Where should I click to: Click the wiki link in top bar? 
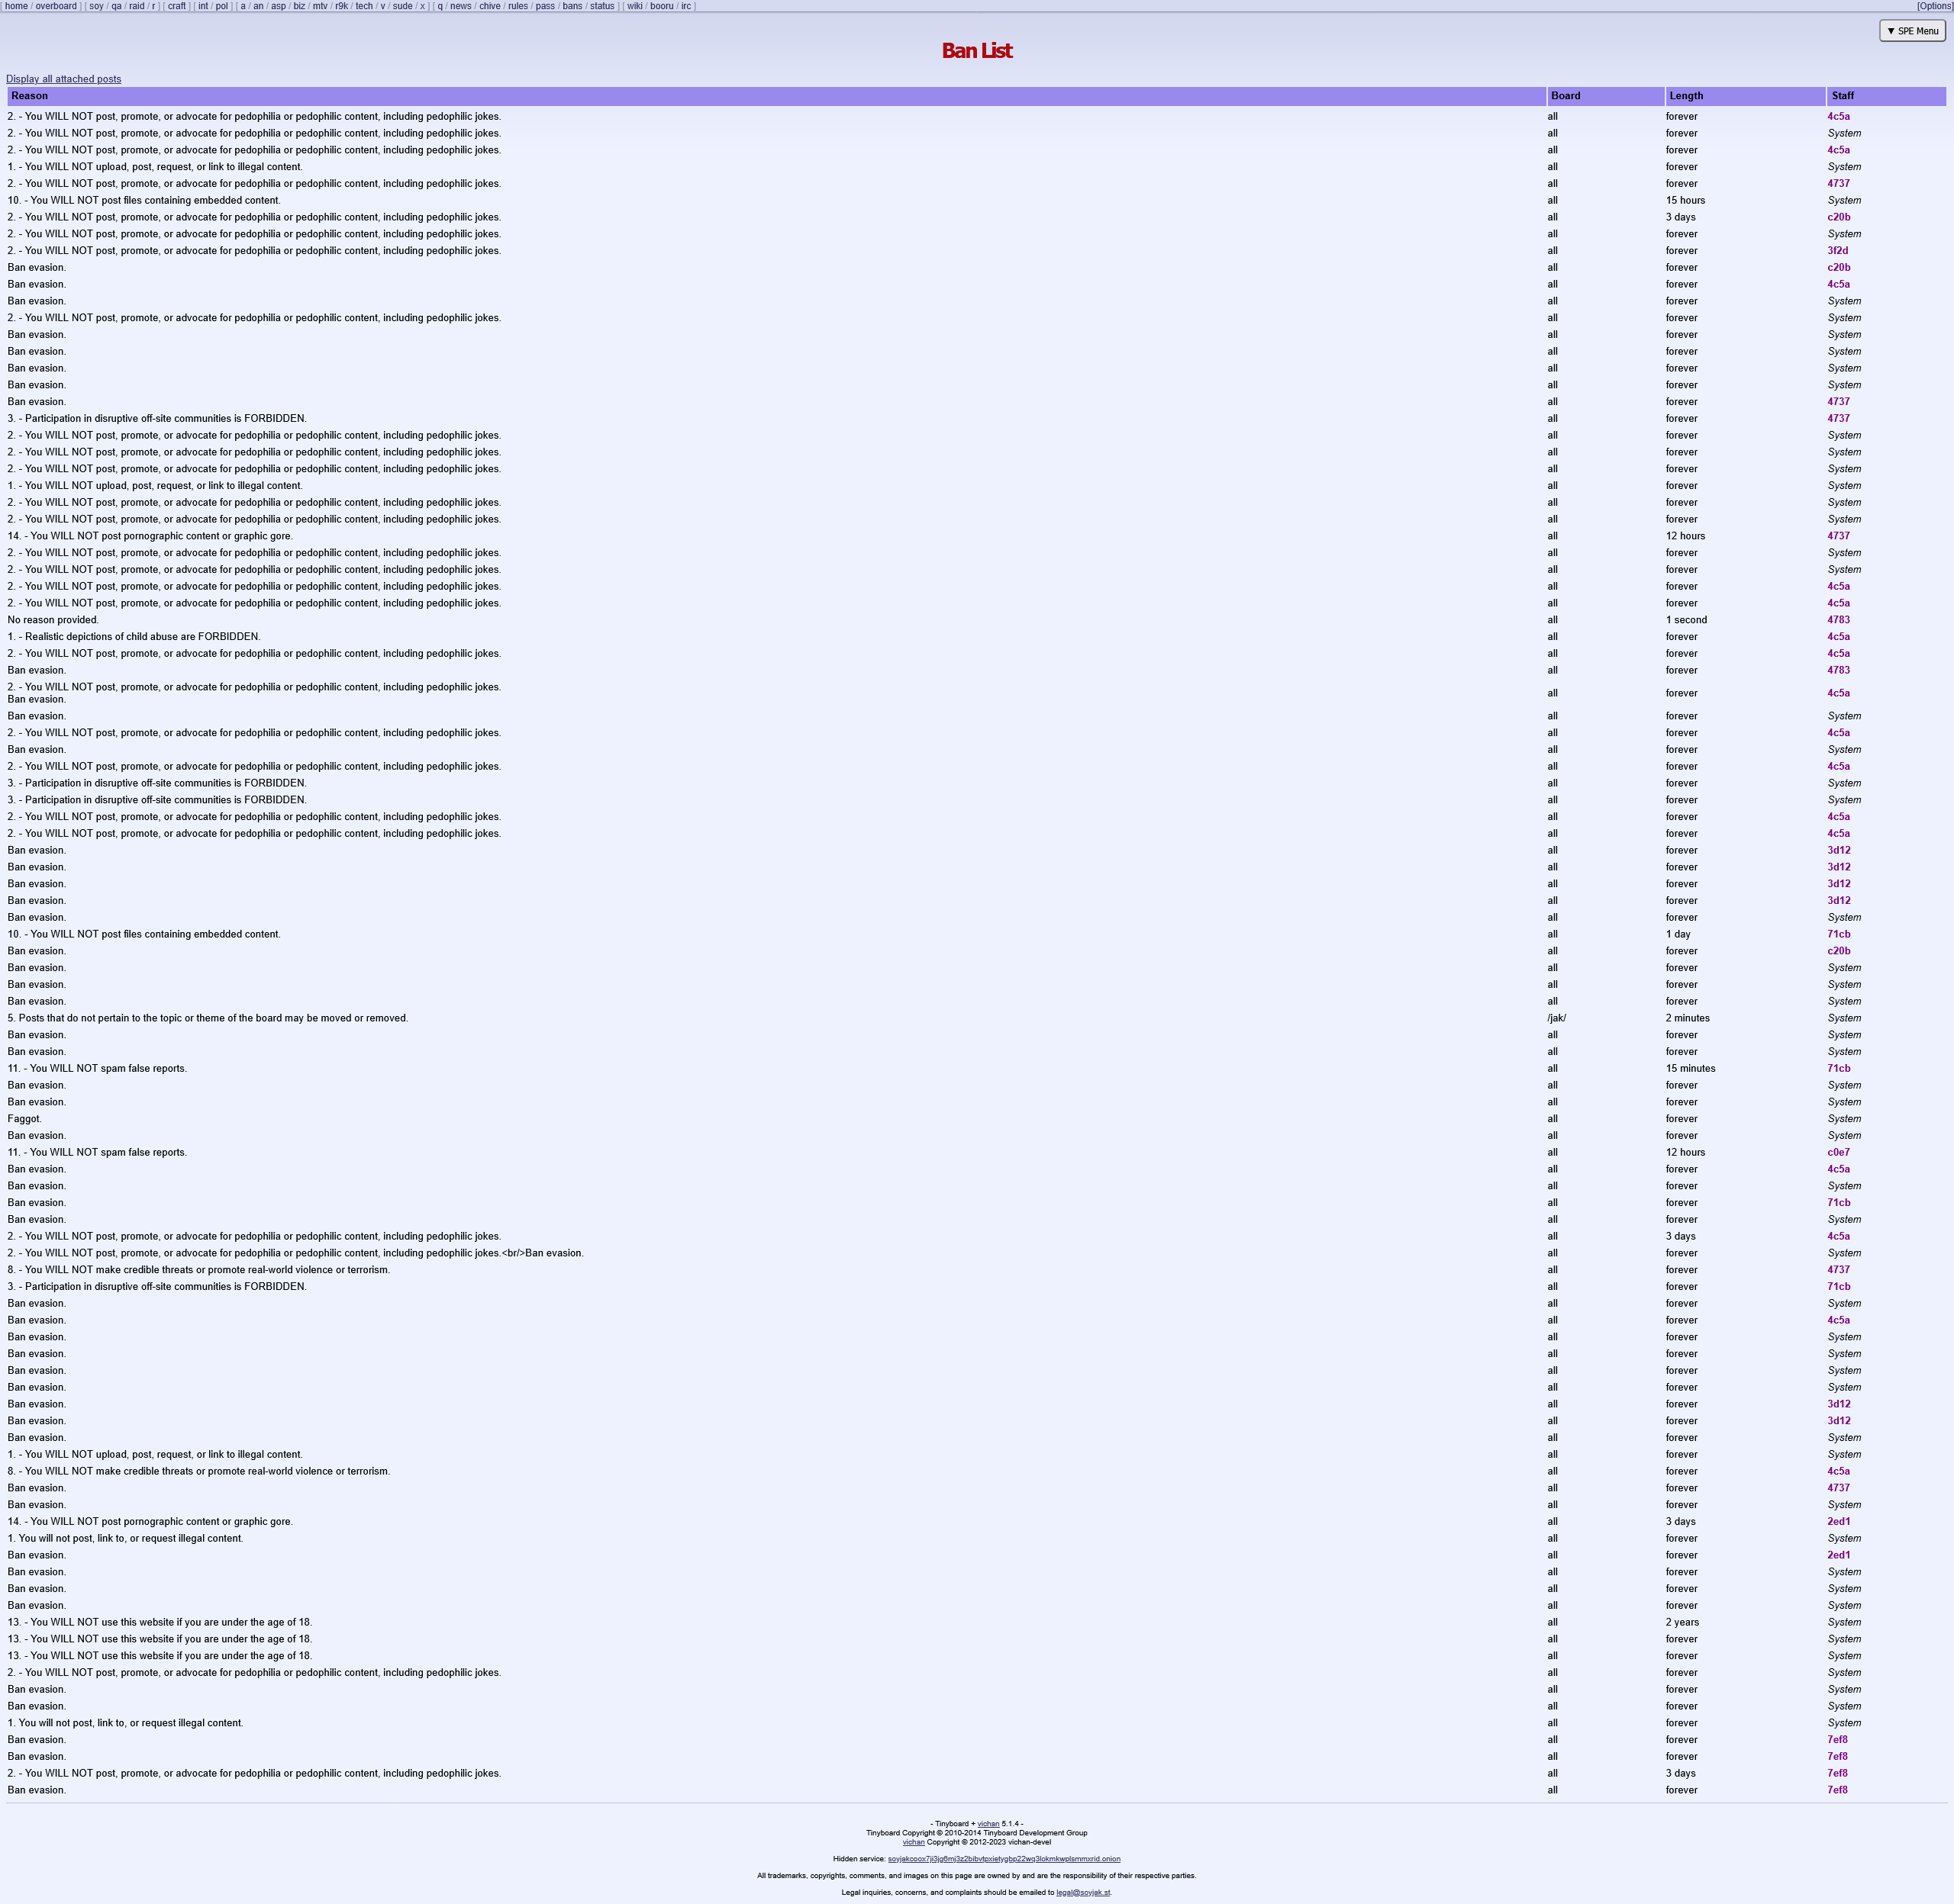(x=634, y=6)
